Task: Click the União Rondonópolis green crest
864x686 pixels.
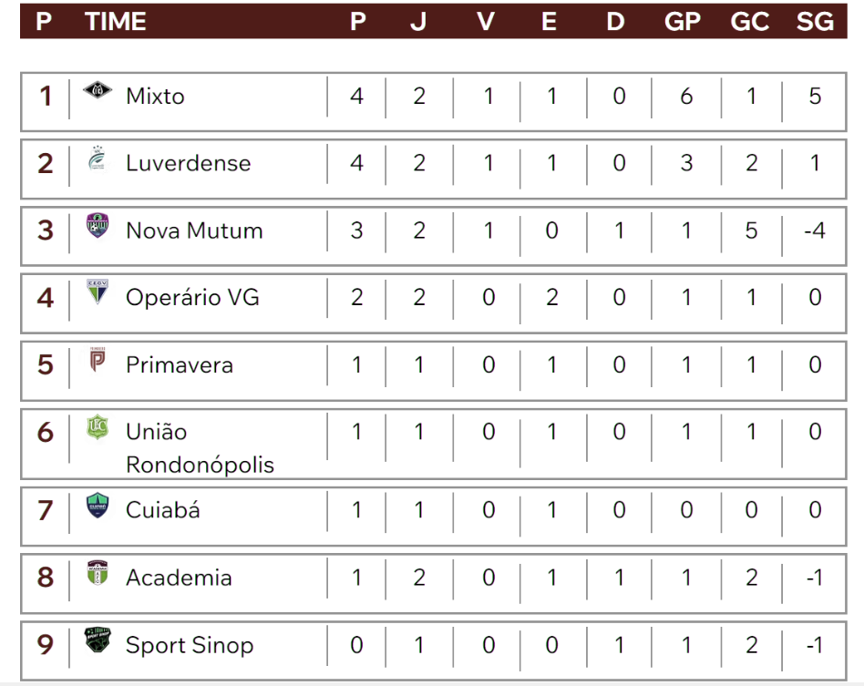Action: point(98,427)
